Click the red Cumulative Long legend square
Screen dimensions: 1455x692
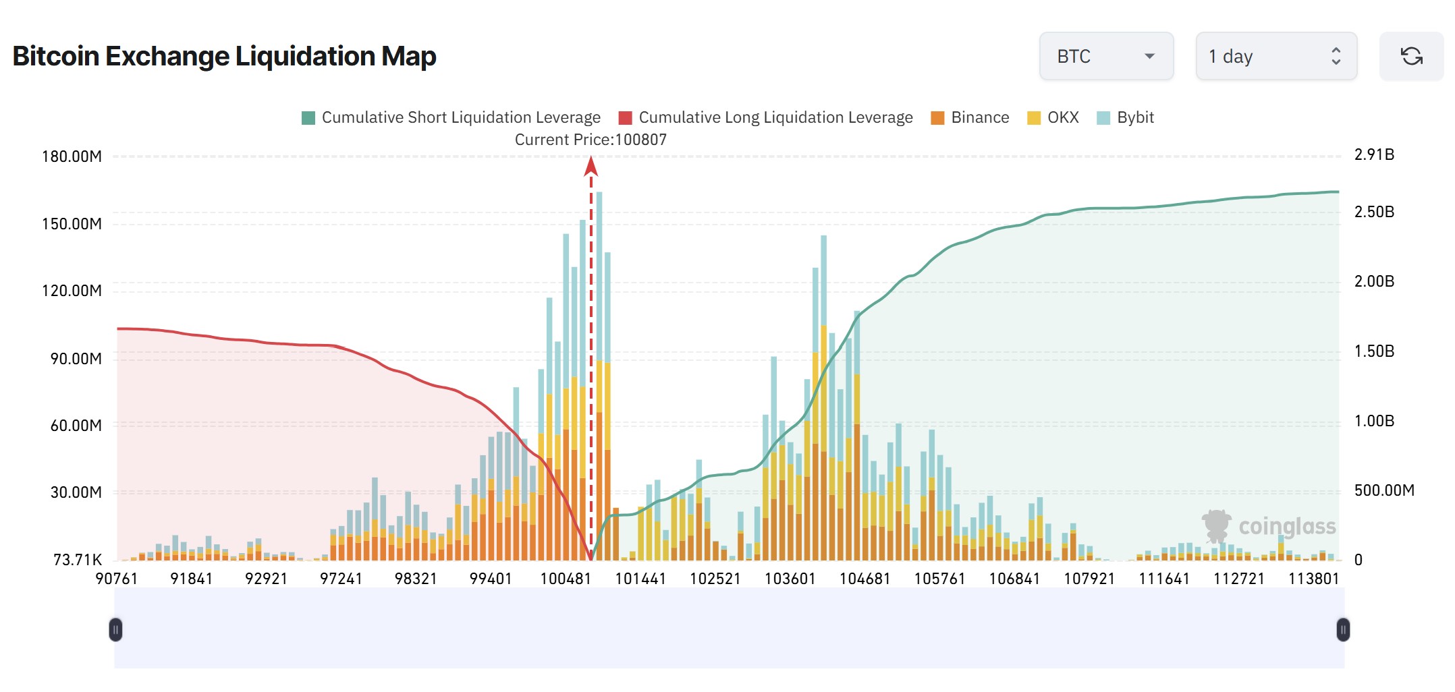click(625, 117)
